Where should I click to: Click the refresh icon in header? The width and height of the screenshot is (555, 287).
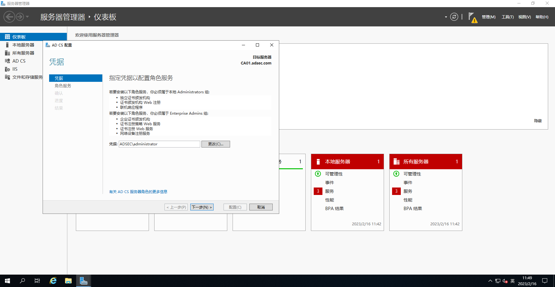[454, 17]
